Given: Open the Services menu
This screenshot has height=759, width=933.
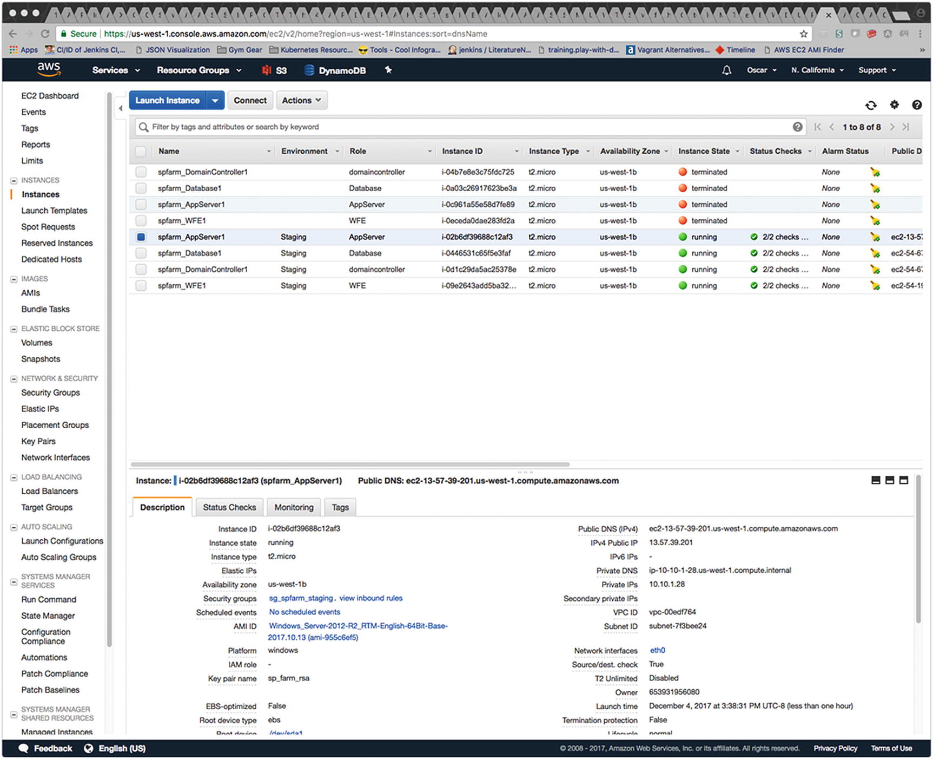Looking at the screenshot, I should (x=116, y=70).
